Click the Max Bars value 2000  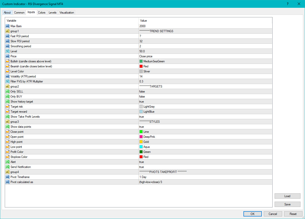(x=142, y=26)
